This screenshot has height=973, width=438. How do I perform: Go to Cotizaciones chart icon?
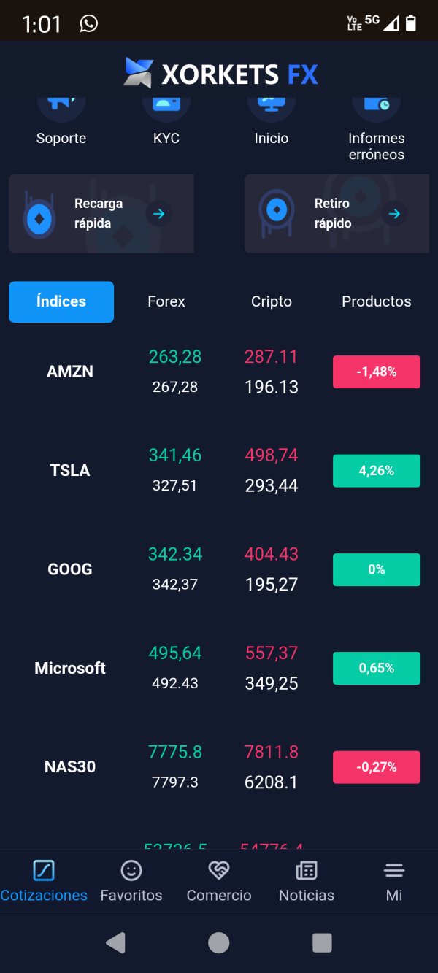coord(44,870)
